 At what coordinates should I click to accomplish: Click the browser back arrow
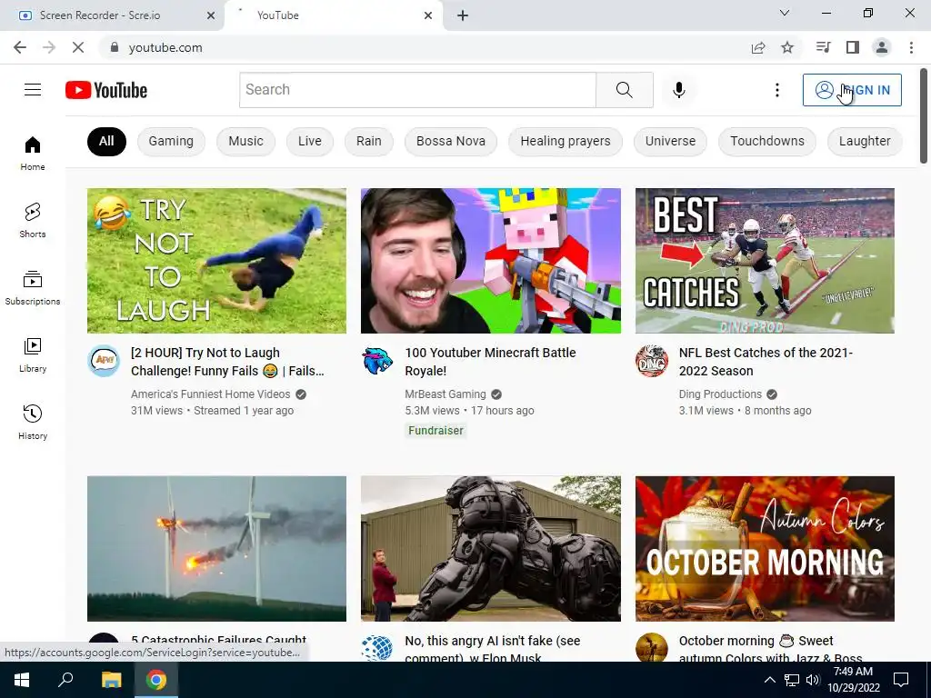(x=20, y=47)
